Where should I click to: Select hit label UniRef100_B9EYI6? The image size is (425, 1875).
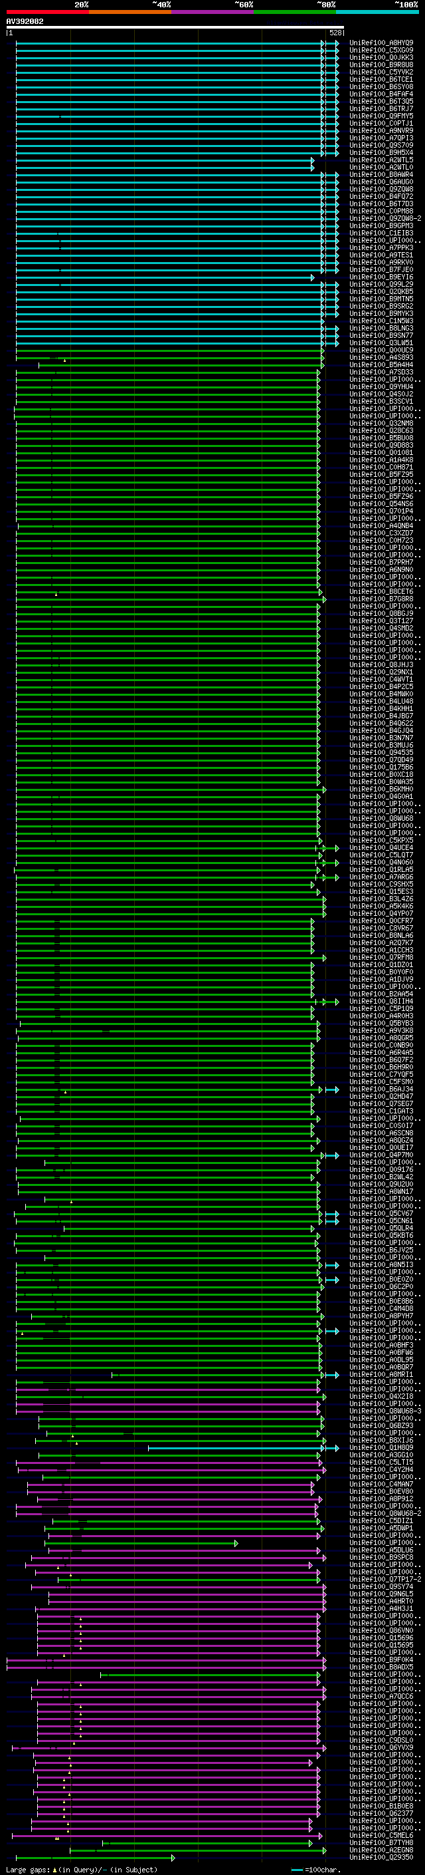pos(381,277)
